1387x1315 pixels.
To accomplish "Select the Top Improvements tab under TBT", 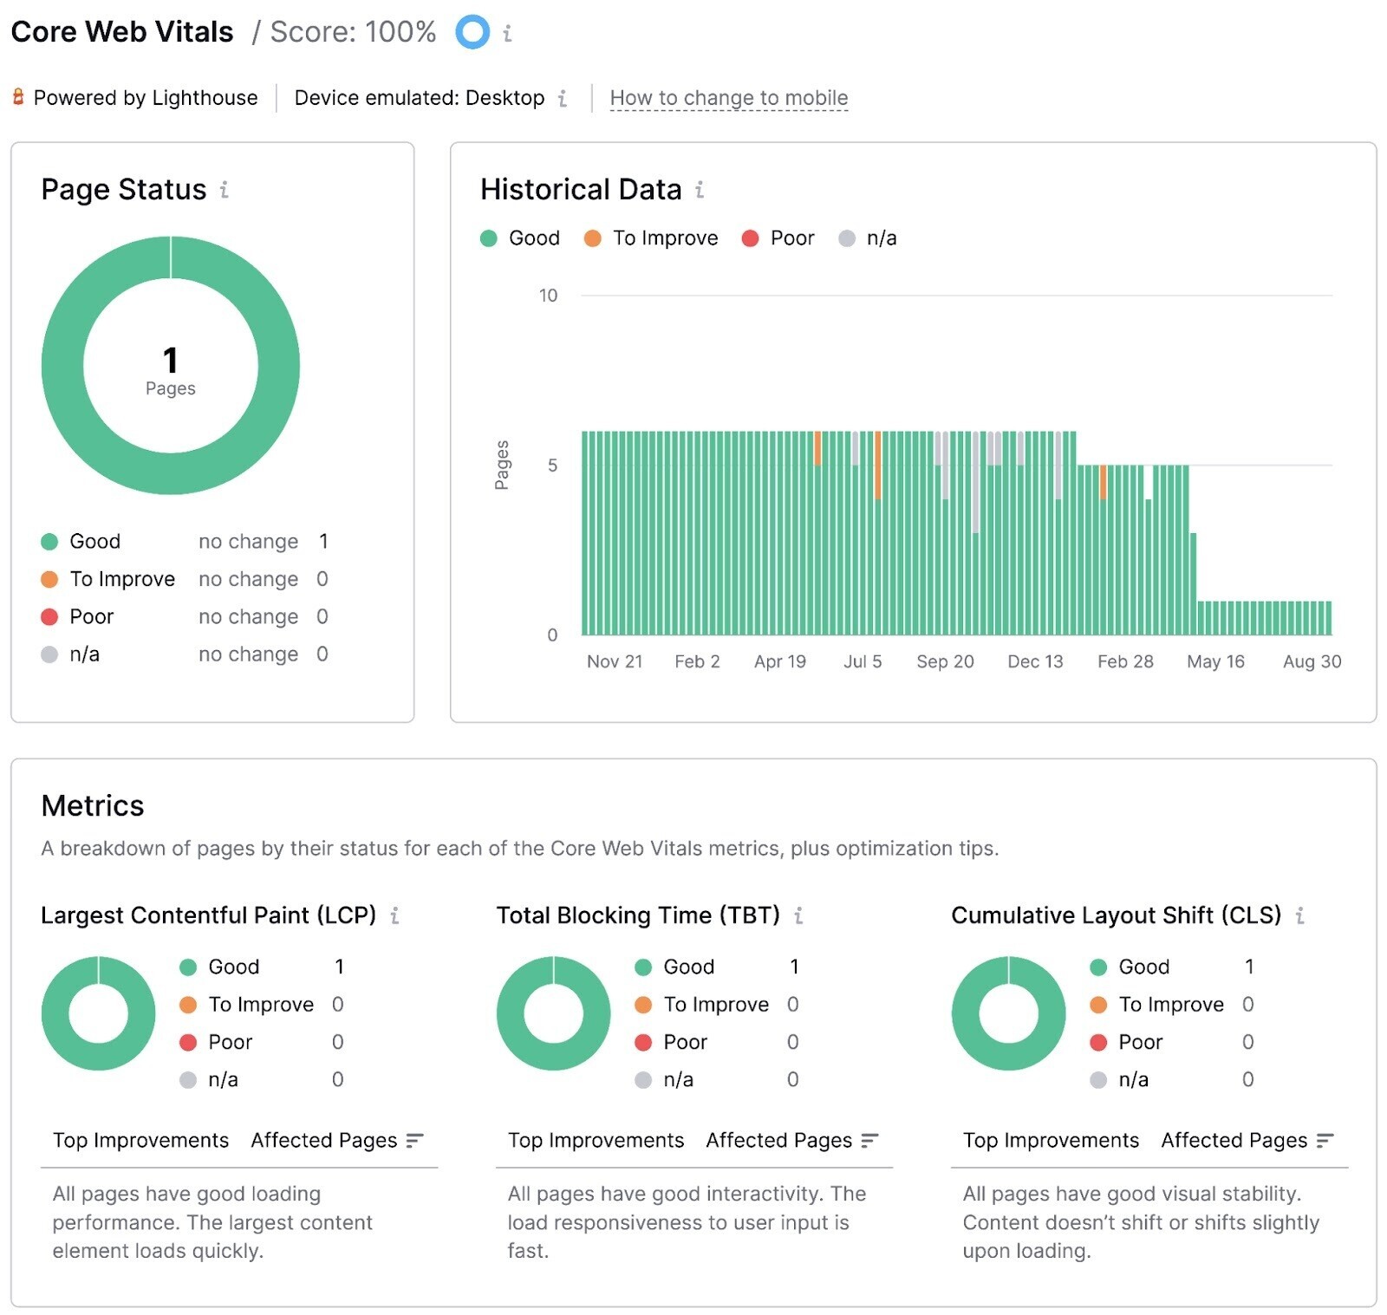I will [x=596, y=1141].
